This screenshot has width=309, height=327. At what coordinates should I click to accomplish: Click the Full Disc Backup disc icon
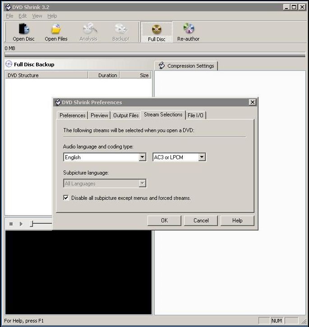(x=9, y=64)
